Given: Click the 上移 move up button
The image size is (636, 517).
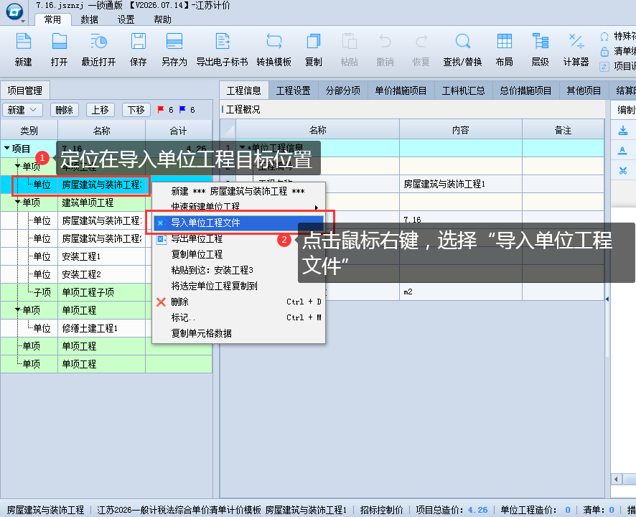Looking at the screenshot, I should [x=100, y=110].
